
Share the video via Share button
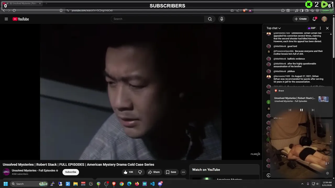tap(154, 172)
